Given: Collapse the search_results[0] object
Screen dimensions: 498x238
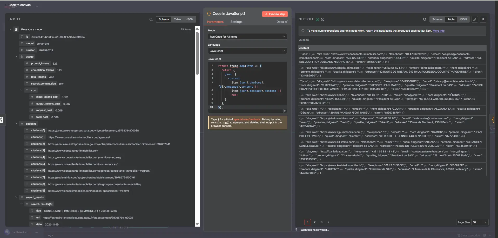Looking at the screenshot, I should [21, 204].
